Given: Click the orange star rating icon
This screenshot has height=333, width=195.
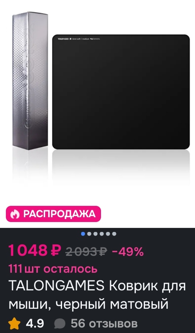Looking at the screenshot, I should 14,323.
